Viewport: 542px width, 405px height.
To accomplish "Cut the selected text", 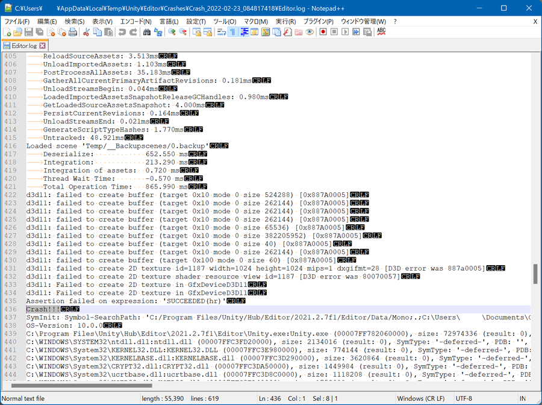I will pos(86,32).
